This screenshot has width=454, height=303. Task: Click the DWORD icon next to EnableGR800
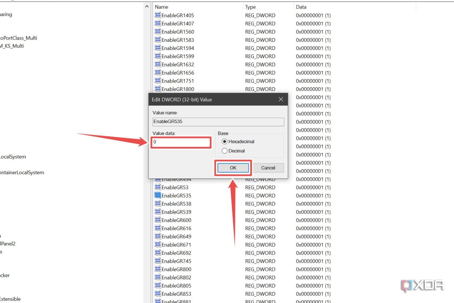click(x=158, y=269)
